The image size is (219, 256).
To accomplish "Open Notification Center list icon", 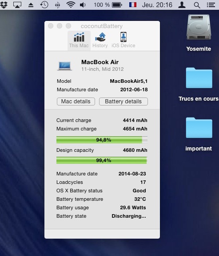I will (211, 5).
